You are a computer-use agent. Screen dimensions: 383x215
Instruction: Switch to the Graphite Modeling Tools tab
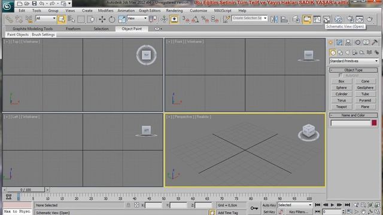[x=32, y=29]
